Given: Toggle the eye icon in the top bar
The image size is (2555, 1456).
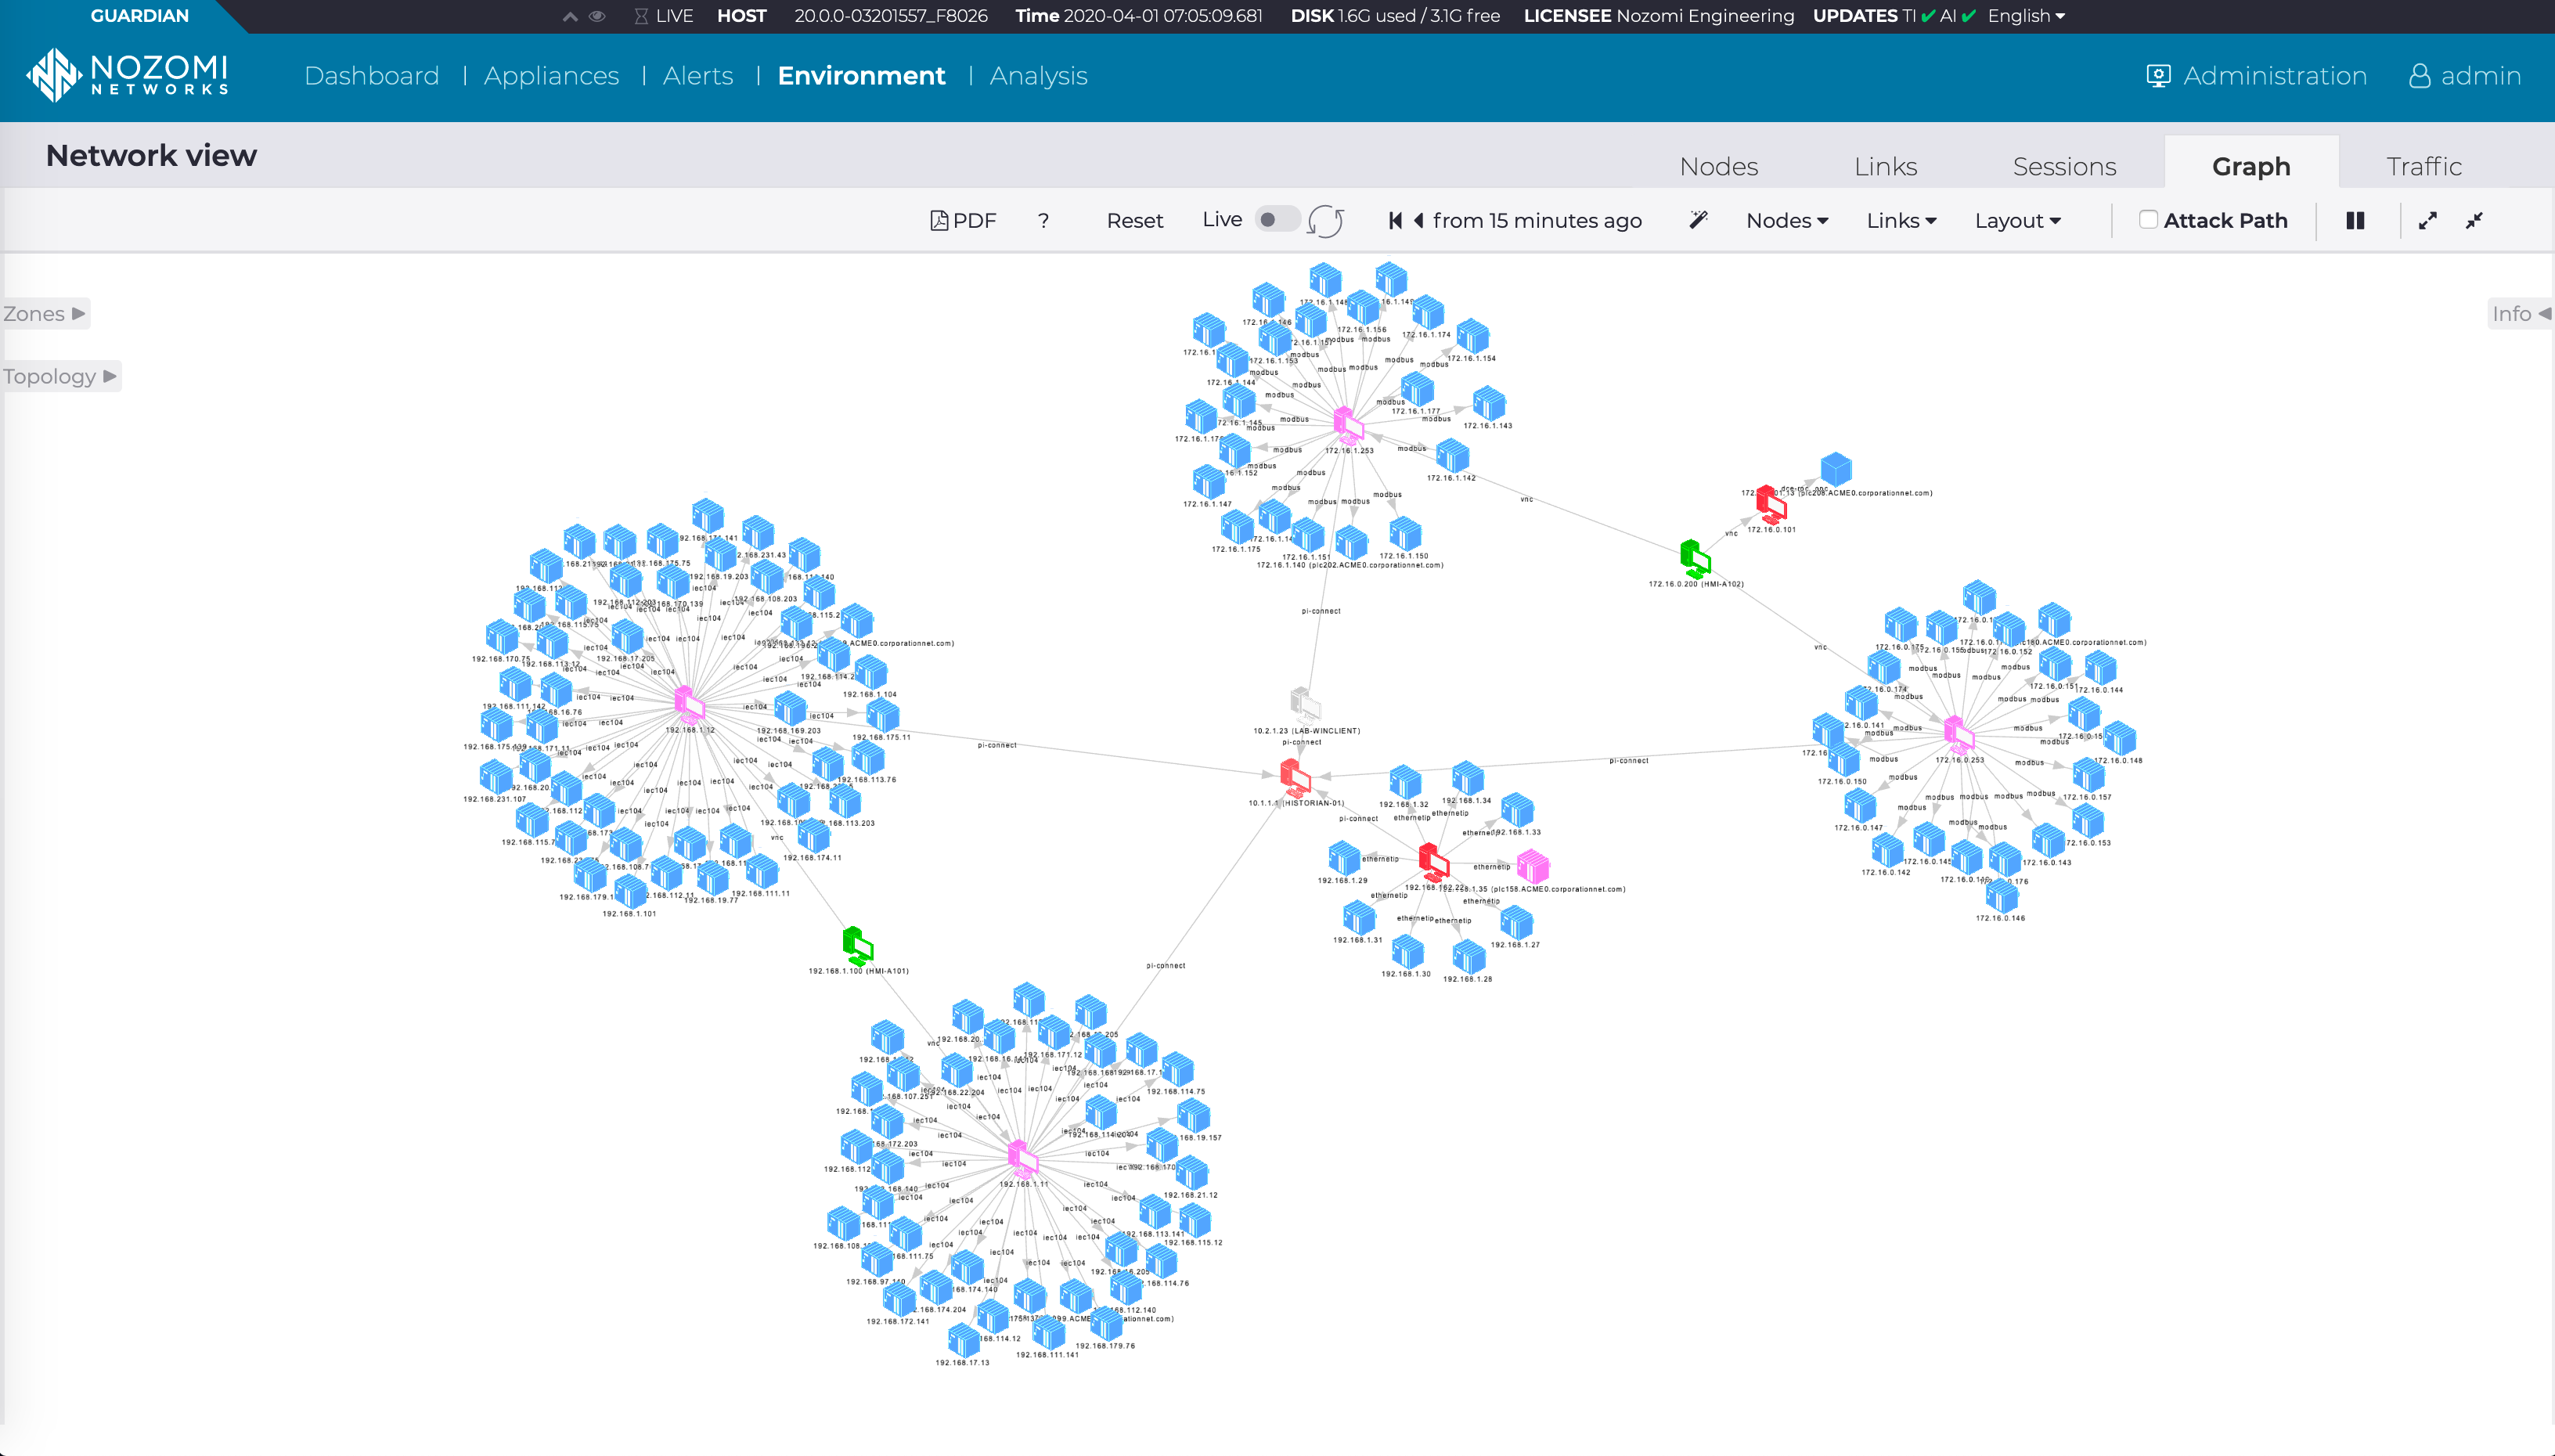Looking at the screenshot, I should pos(597,16).
